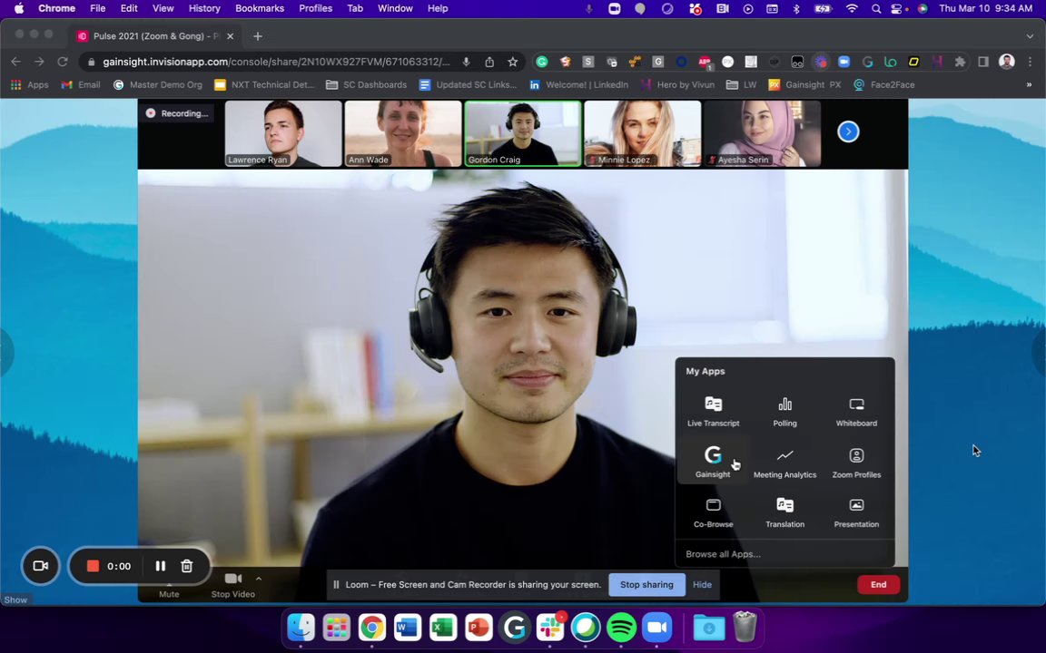The image size is (1046, 653).
Task: Stop Video in the meeting toolbar
Action: tap(232, 585)
